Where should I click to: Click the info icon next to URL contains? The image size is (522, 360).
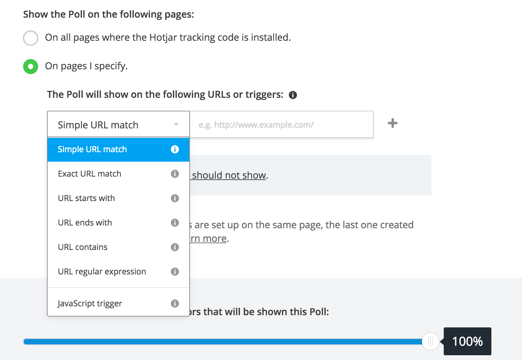point(175,247)
